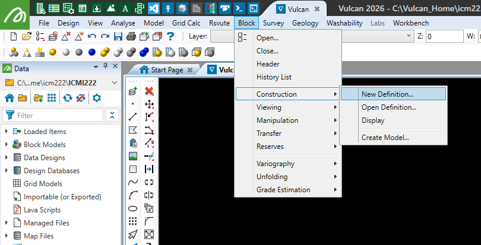Click the Open folder icon in toolbar

[27, 37]
